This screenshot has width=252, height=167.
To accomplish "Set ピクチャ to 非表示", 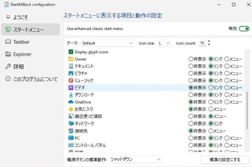I will [191, 73].
